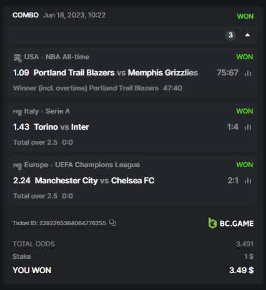This screenshot has width=266, height=290.
Task: Click the selections count badge 3
Action: [x=230, y=35]
